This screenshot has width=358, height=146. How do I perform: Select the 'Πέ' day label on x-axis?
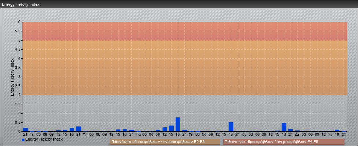coord(85,135)
